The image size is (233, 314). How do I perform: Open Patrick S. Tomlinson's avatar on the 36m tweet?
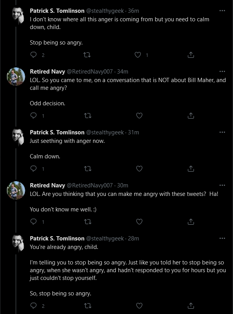(x=18, y=15)
